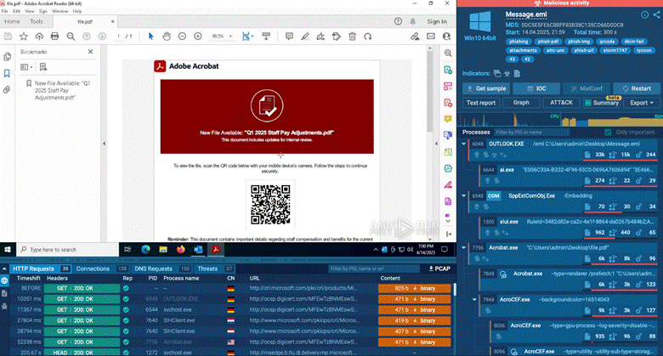
Task: Open the ATT&CK view
Action: coord(561,103)
